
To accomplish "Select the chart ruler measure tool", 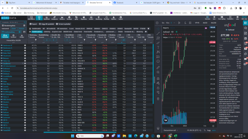I will pyautogui.click(x=158, y=67).
